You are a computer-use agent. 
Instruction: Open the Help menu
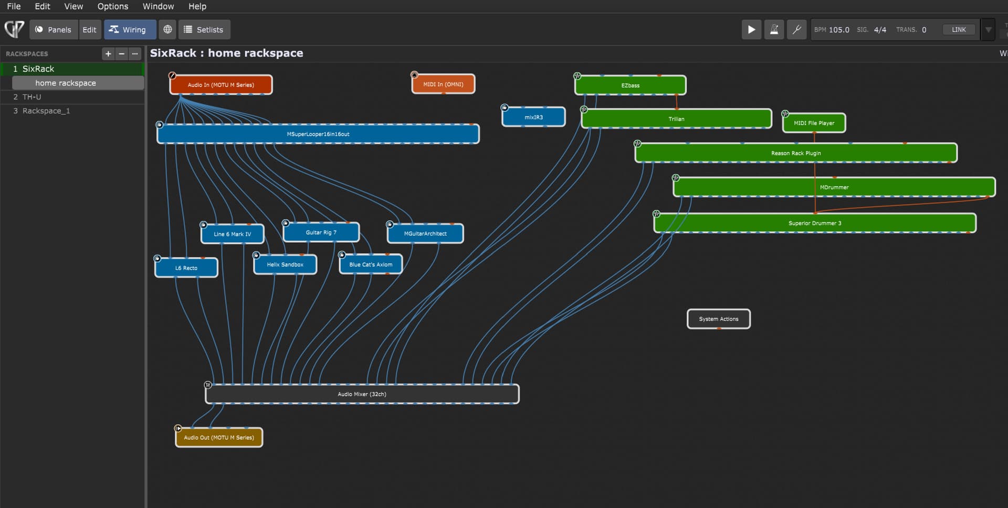pos(197,6)
